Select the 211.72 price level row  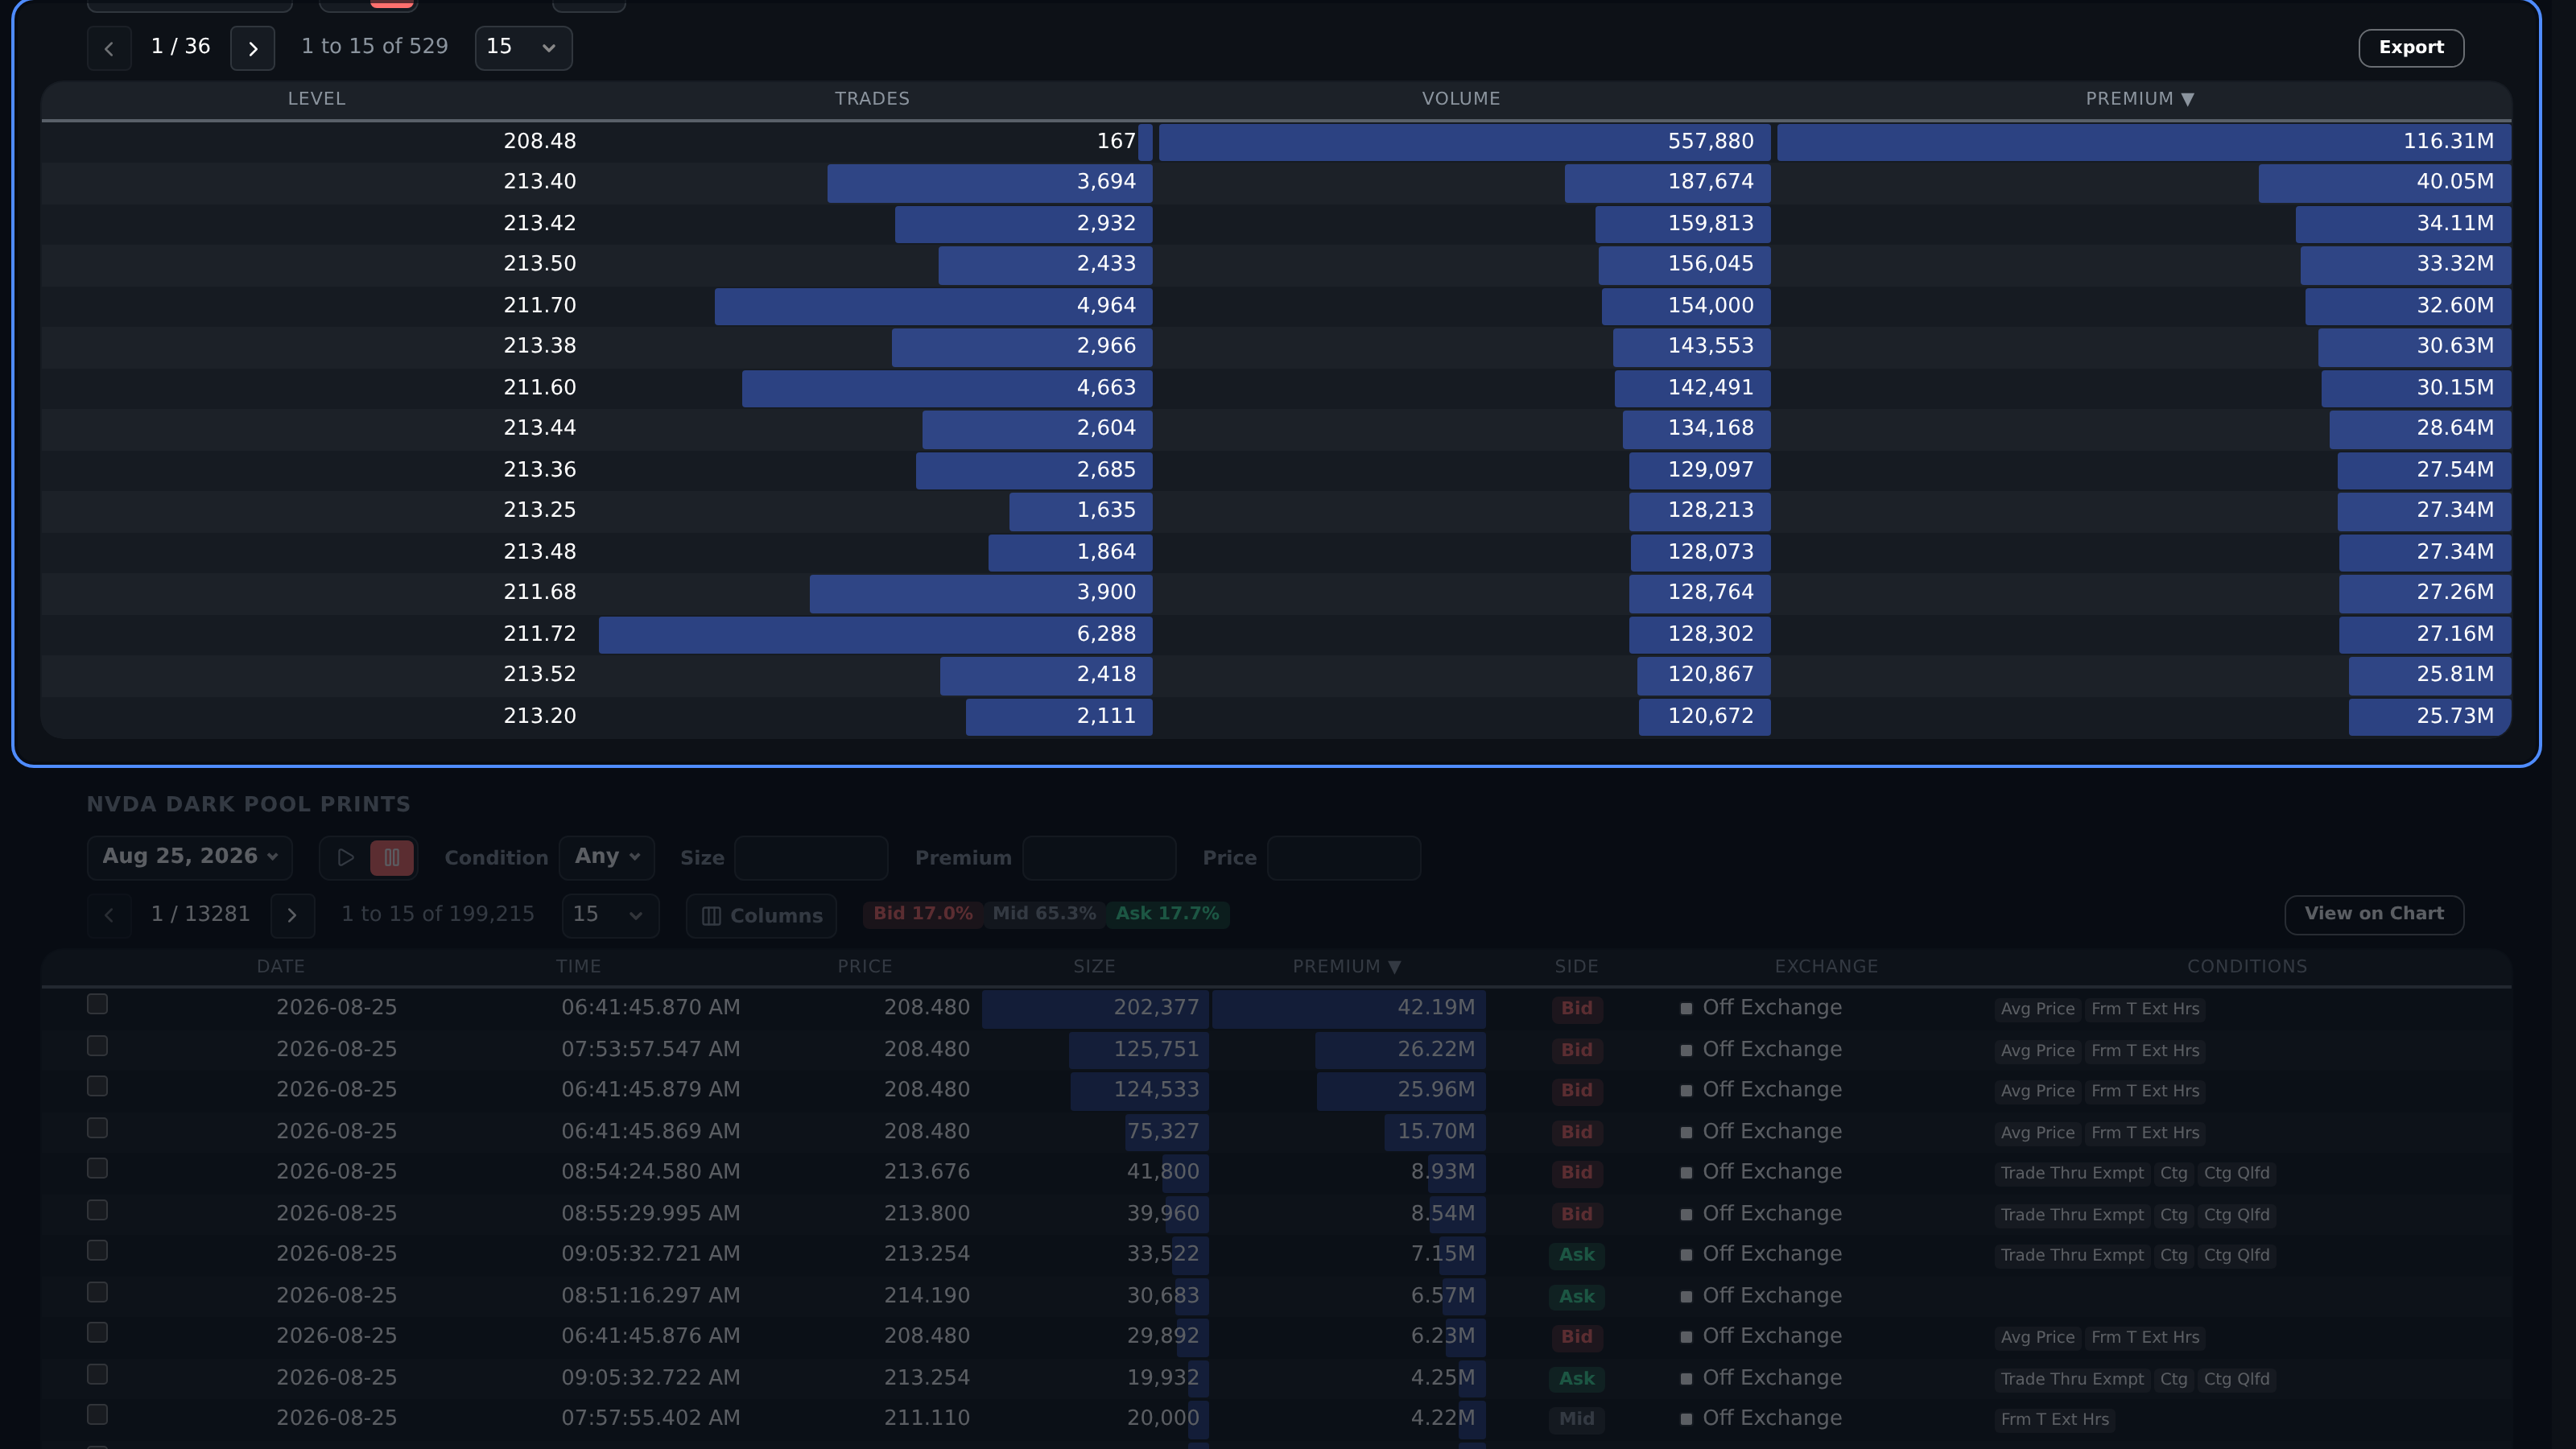click(x=1276, y=634)
